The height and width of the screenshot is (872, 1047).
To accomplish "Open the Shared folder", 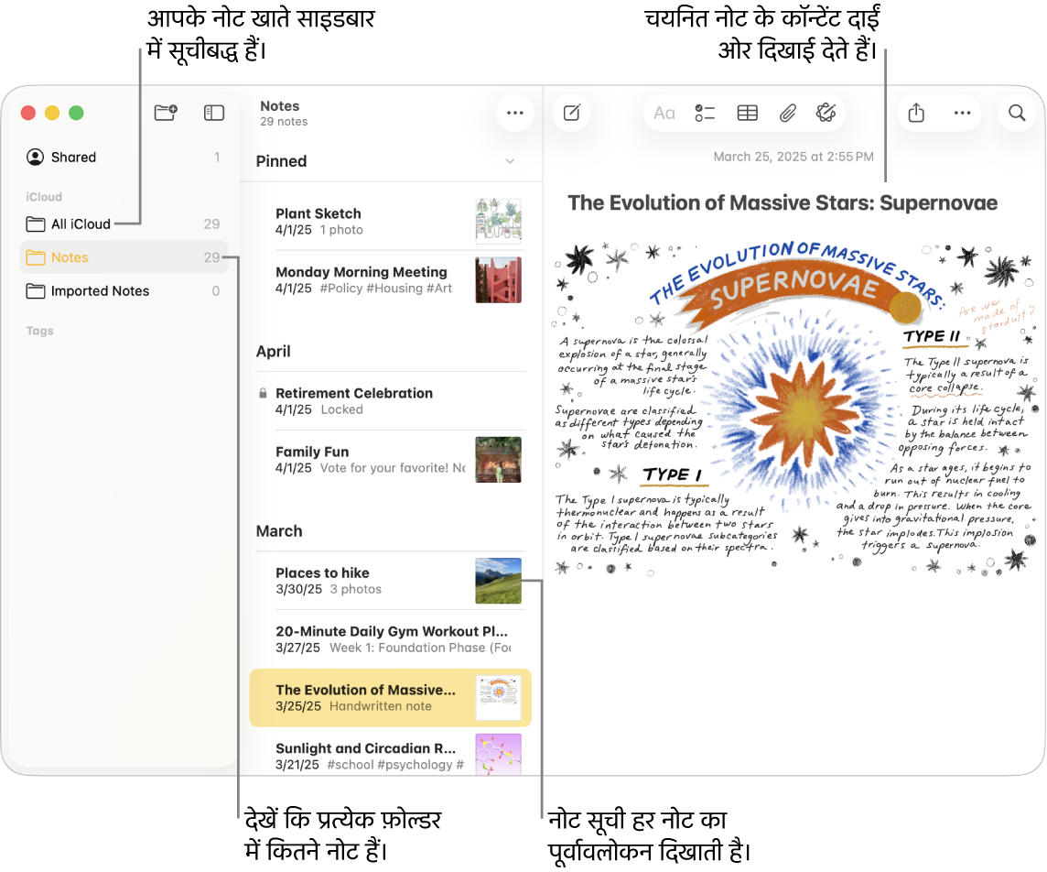I will [x=124, y=157].
